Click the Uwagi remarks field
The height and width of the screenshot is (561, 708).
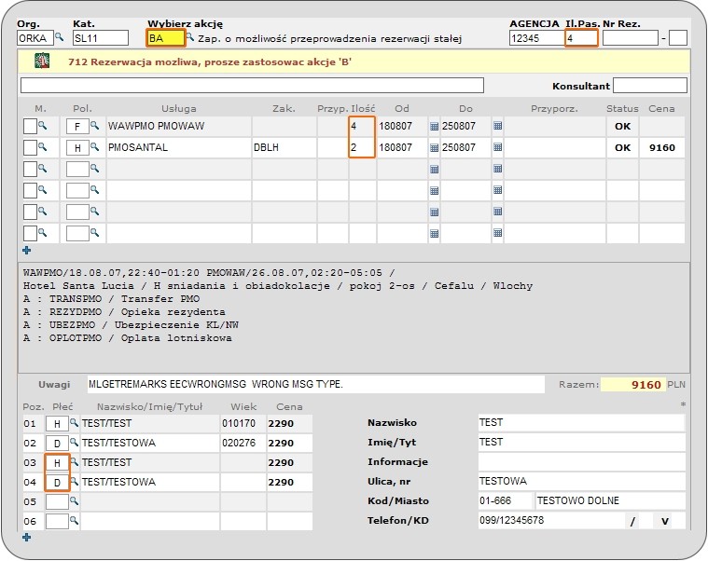[x=315, y=384]
